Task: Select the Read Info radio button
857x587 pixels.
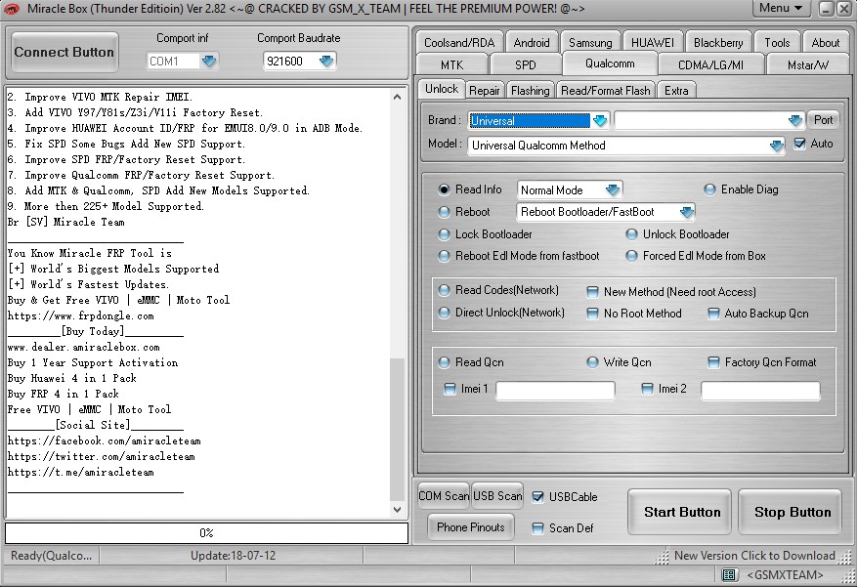Action: coord(445,189)
